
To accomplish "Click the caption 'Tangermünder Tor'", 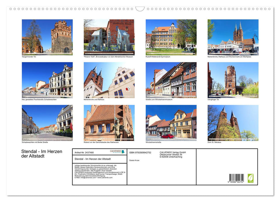I will [29, 57].
